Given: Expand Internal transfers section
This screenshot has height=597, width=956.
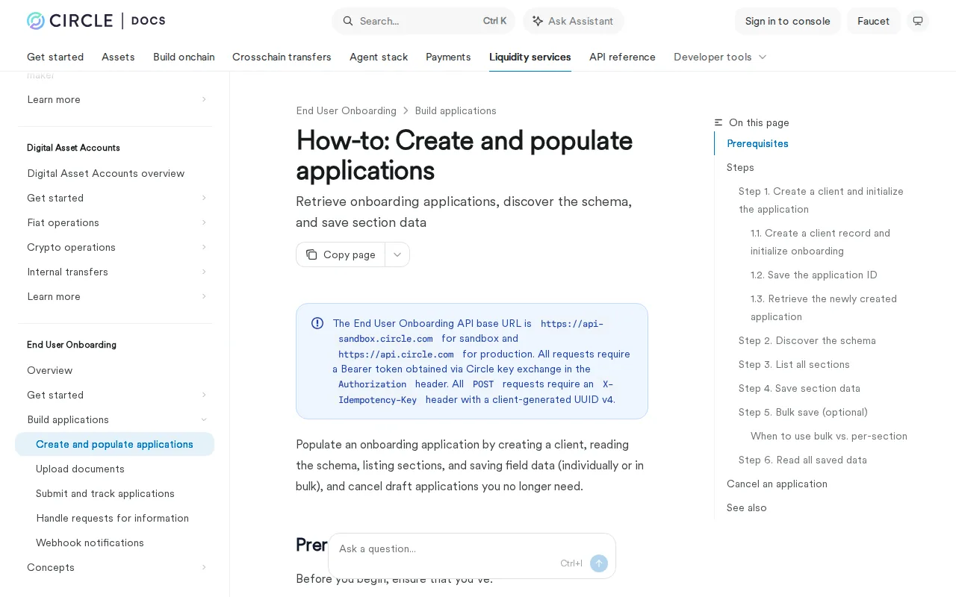Looking at the screenshot, I should pyautogui.click(x=204, y=272).
